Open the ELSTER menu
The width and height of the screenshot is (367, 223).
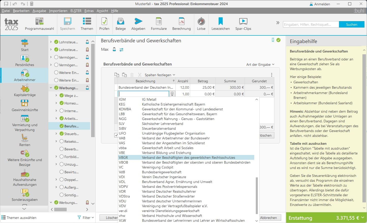click(76, 11)
